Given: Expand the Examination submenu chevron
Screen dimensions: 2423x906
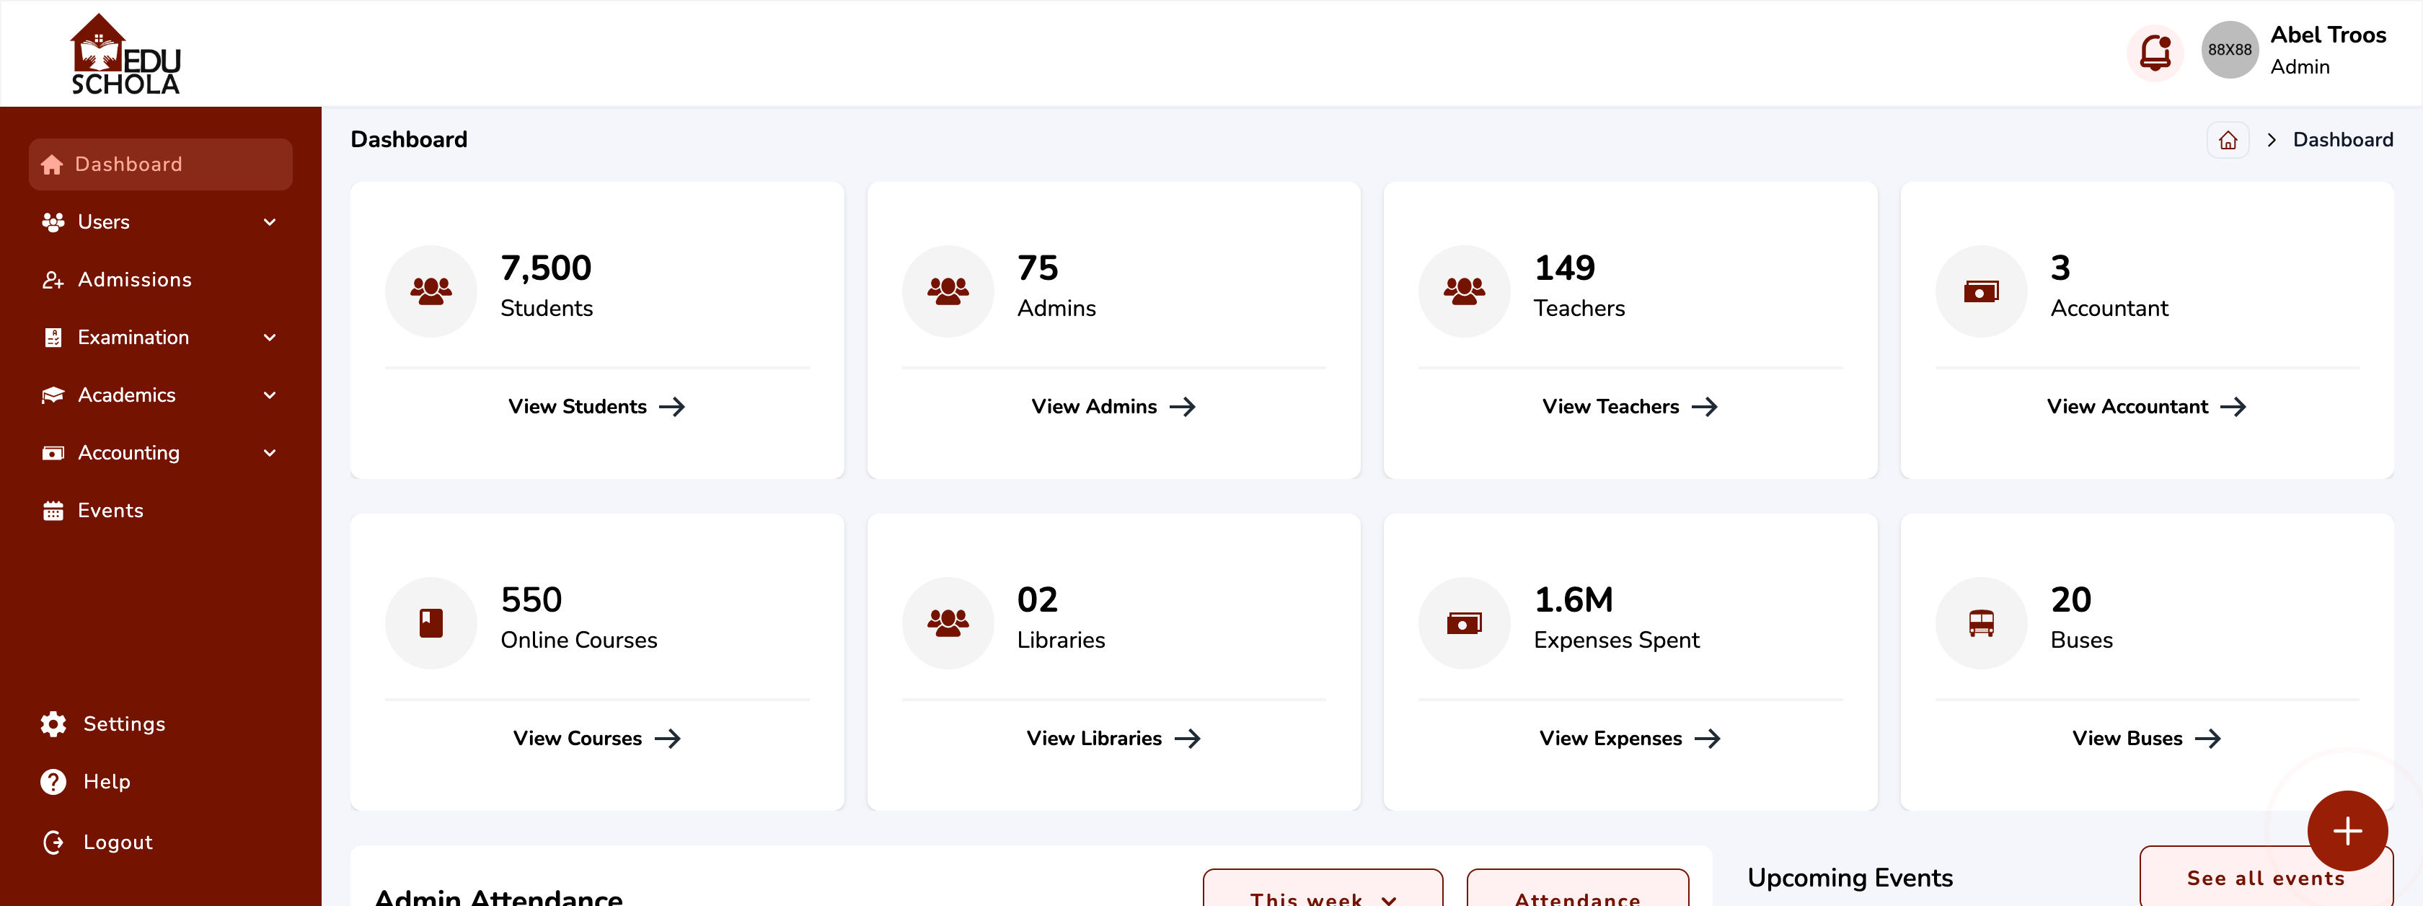Looking at the screenshot, I should pyautogui.click(x=270, y=338).
